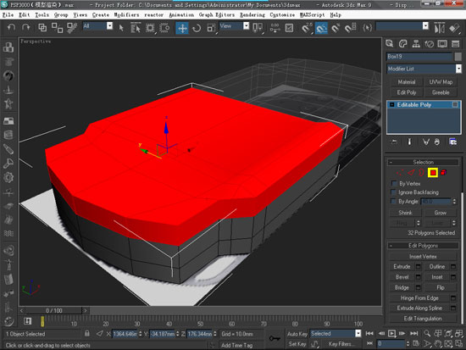
Task: Select Edge sub-object level icon
Action: pos(411,173)
